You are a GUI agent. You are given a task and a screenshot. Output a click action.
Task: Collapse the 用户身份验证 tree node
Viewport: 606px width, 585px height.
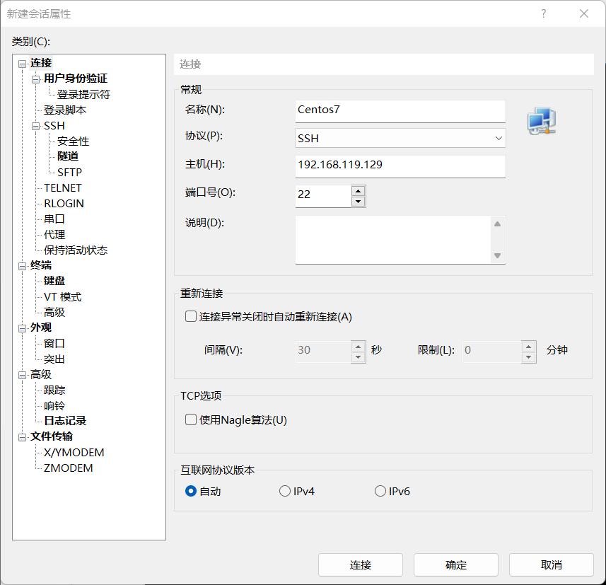[36, 79]
